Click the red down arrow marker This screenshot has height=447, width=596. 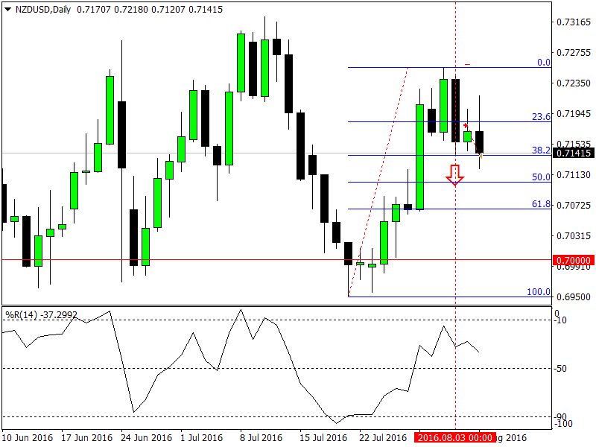tap(455, 175)
